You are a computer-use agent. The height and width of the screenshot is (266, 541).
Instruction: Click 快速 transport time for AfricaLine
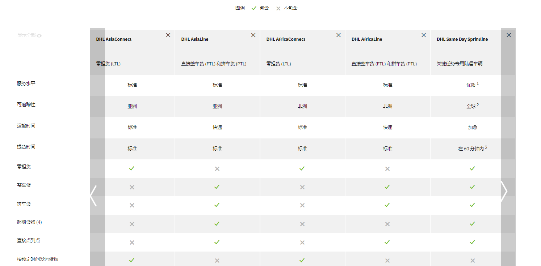tap(387, 127)
